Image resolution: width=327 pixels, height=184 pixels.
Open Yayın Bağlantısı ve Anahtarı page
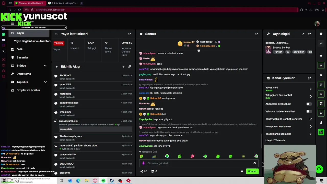click(32, 41)
